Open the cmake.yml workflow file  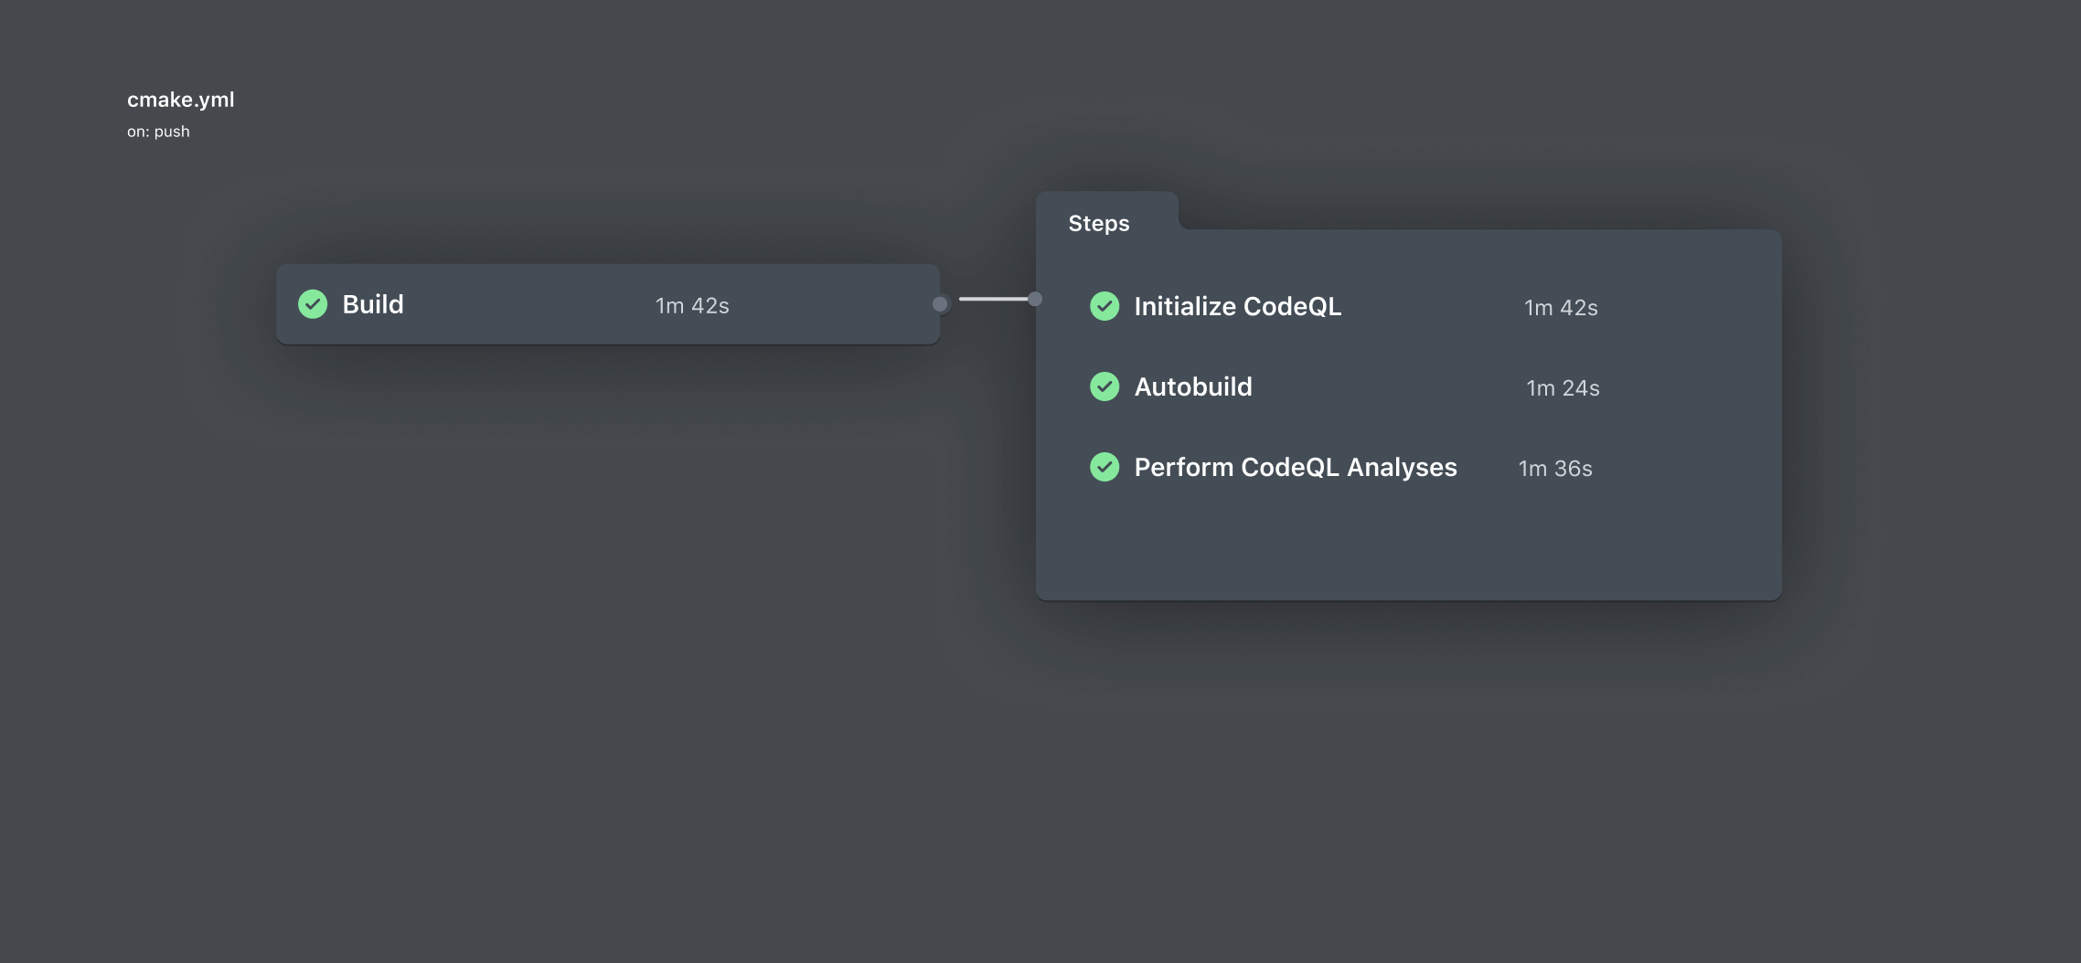[180, 100]
